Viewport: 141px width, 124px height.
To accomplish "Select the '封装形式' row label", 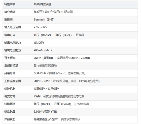I will coord(10,73).
